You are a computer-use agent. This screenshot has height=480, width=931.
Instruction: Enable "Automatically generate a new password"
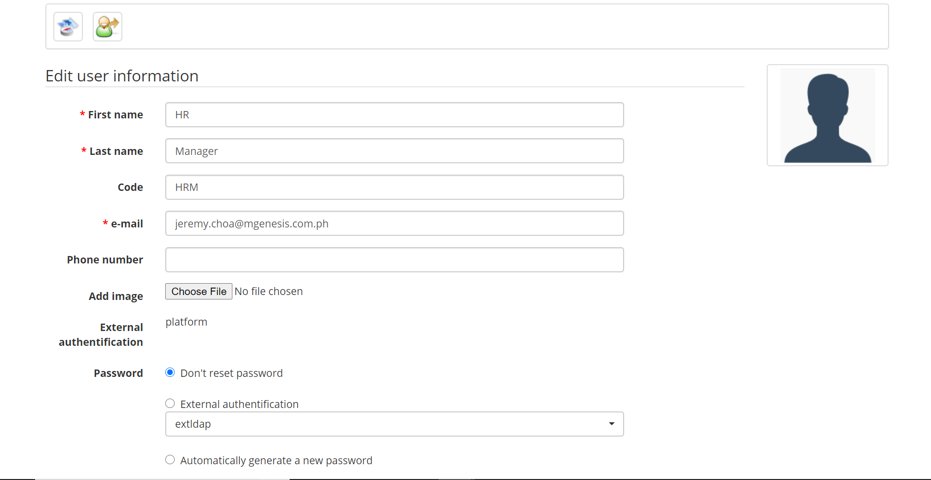170,459
